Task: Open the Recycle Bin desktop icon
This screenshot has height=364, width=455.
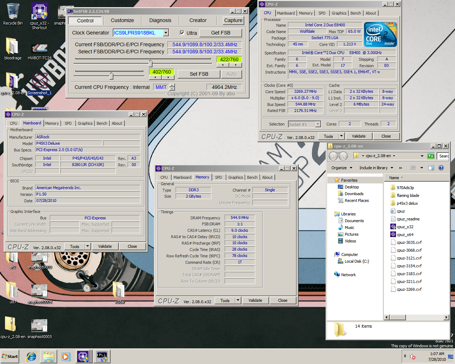Action: [13, 14]
